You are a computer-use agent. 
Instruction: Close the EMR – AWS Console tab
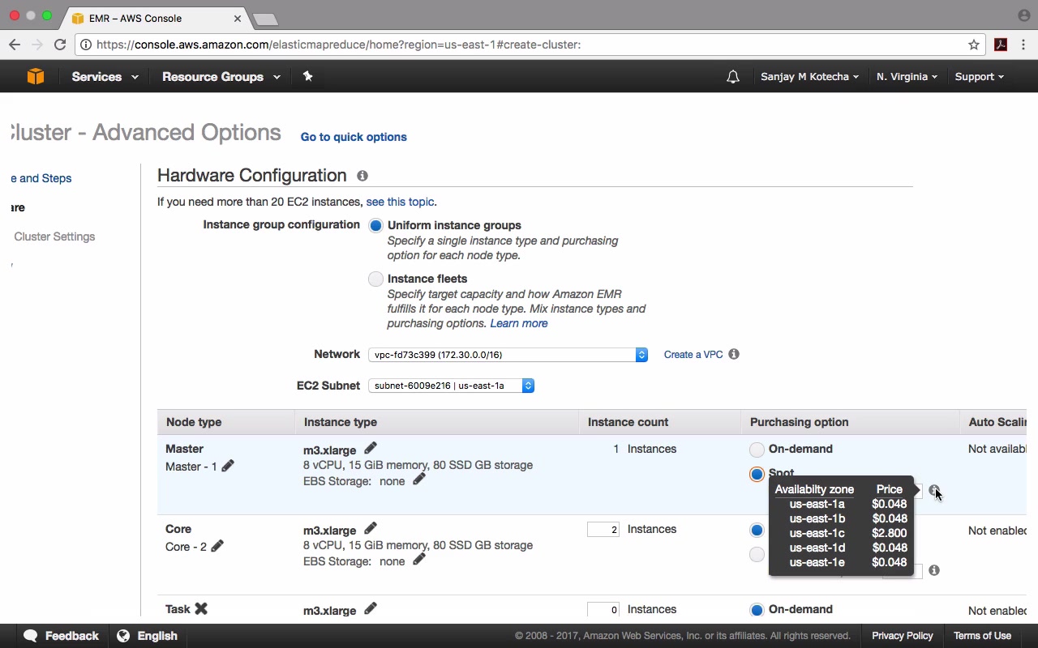point(238,18)
